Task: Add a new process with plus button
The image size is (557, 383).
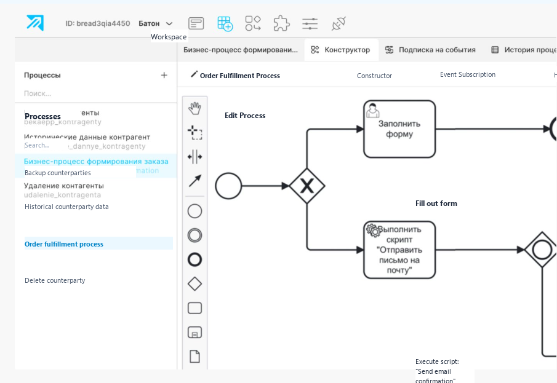Action: pyautogui.click(x=164, y=75)
